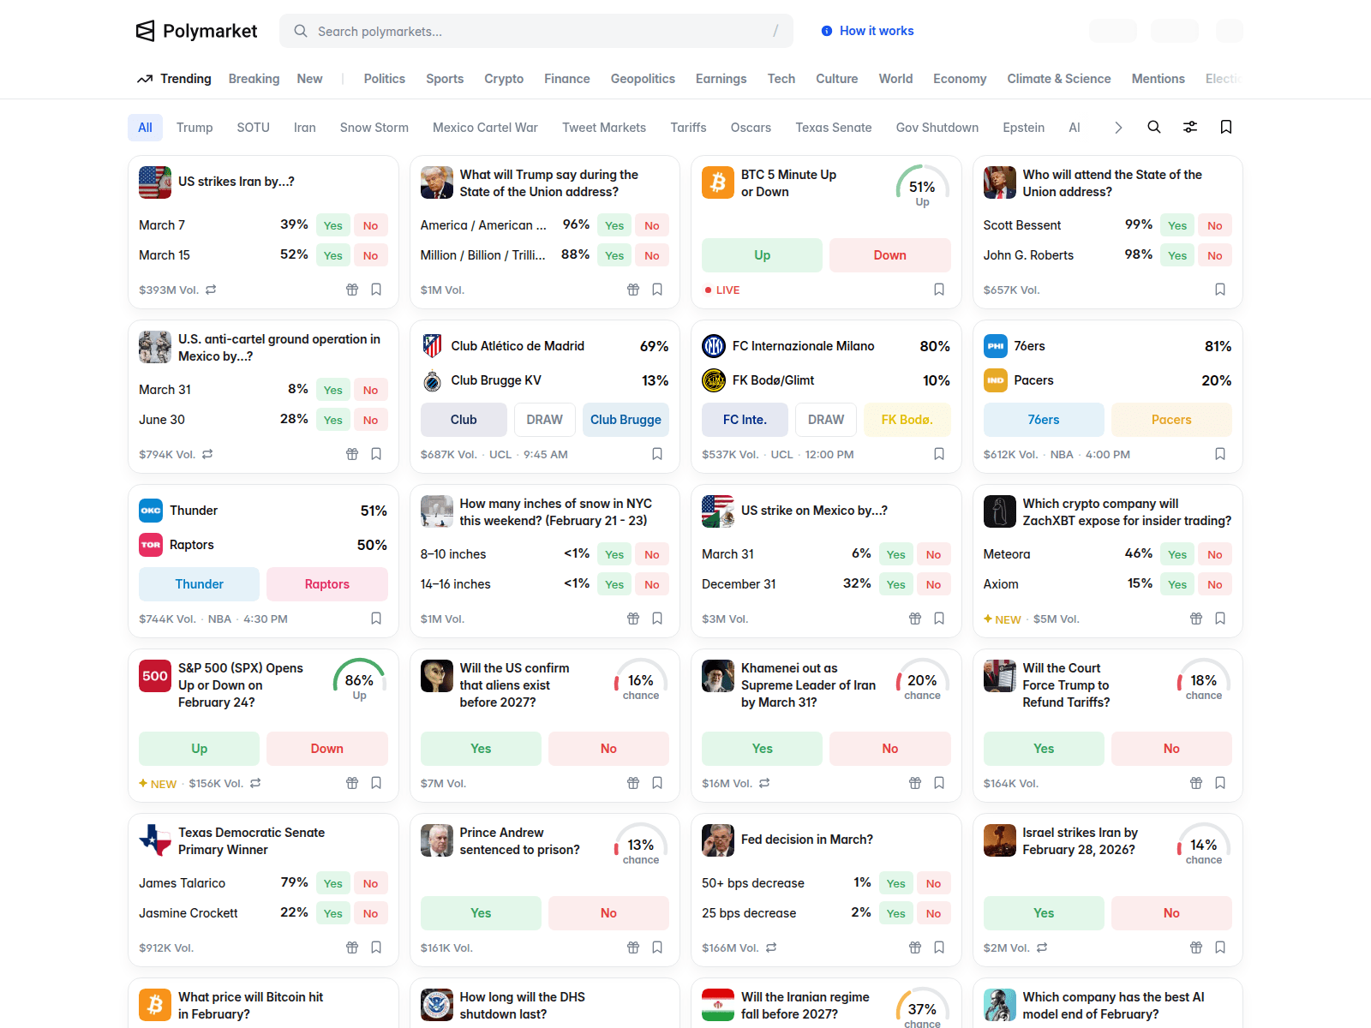Buy No for John G. Roberts attending
This screenshot has width=1371, height=1028.
1215,255
